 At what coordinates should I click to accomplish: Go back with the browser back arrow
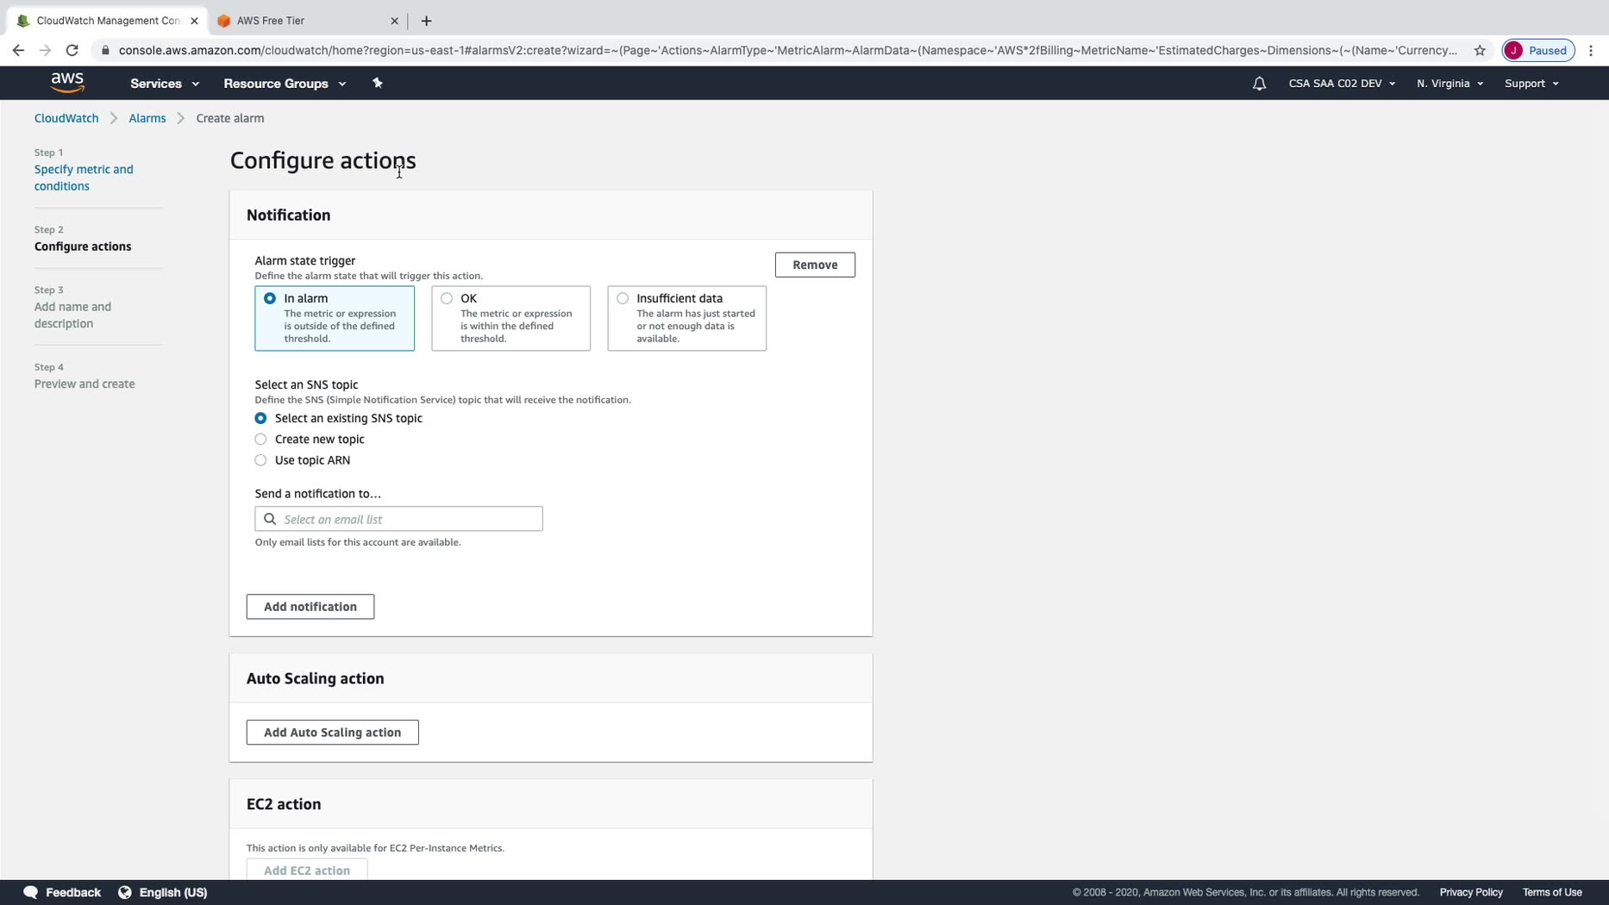[x=18, y=50]
